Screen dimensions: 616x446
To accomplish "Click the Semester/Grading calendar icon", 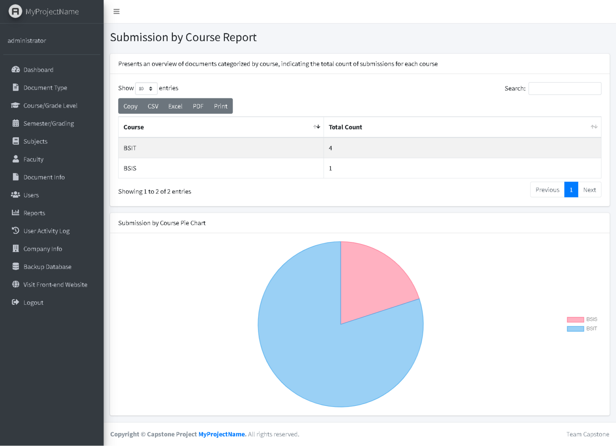I will 16,123.
